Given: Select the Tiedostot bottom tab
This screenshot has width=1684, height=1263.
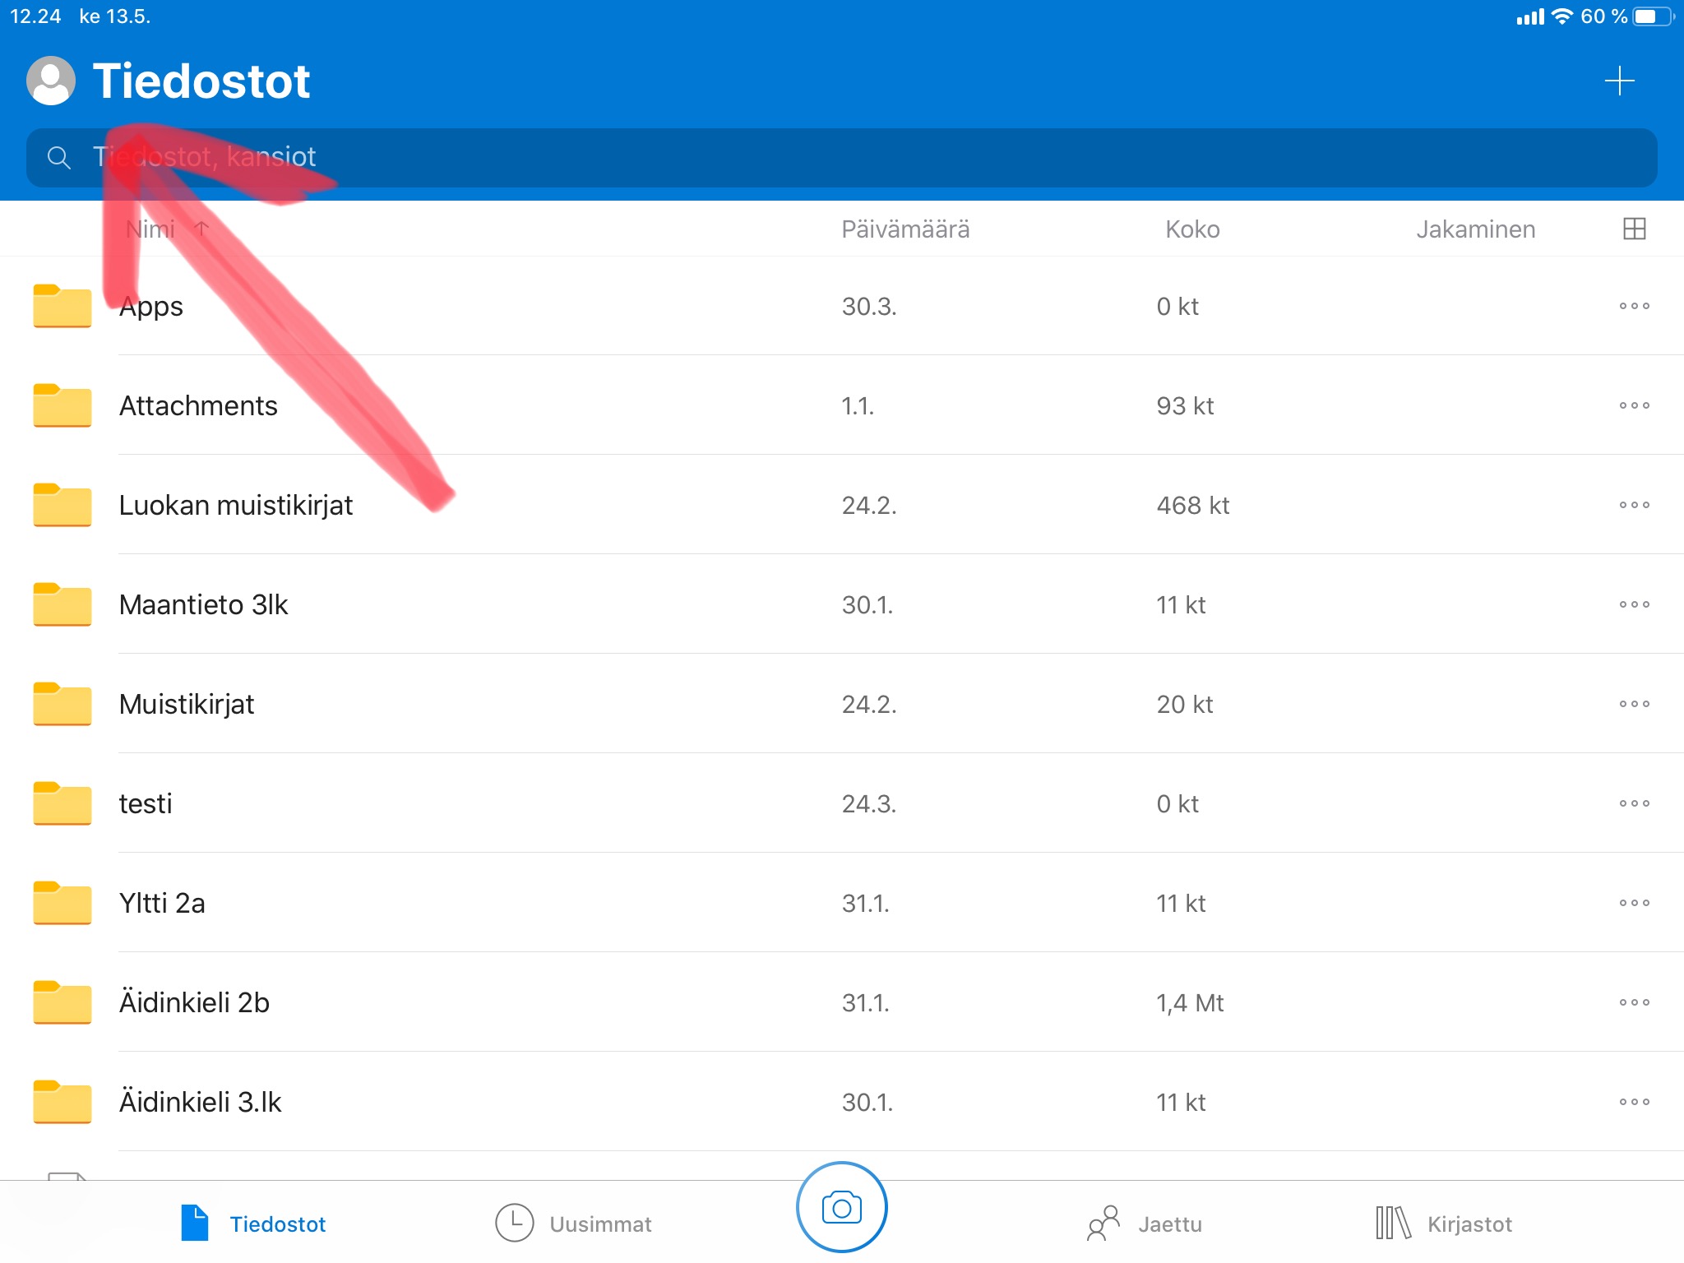Looking at the screenshot, I should click(x=253, y=1224).
